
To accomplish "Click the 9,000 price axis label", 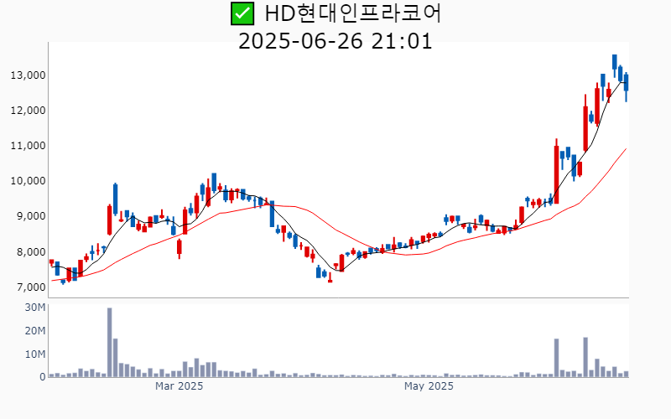I will pyautogui.click(x=31, y=216).
